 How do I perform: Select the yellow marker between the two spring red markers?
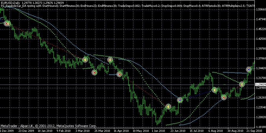pos(110,60)
